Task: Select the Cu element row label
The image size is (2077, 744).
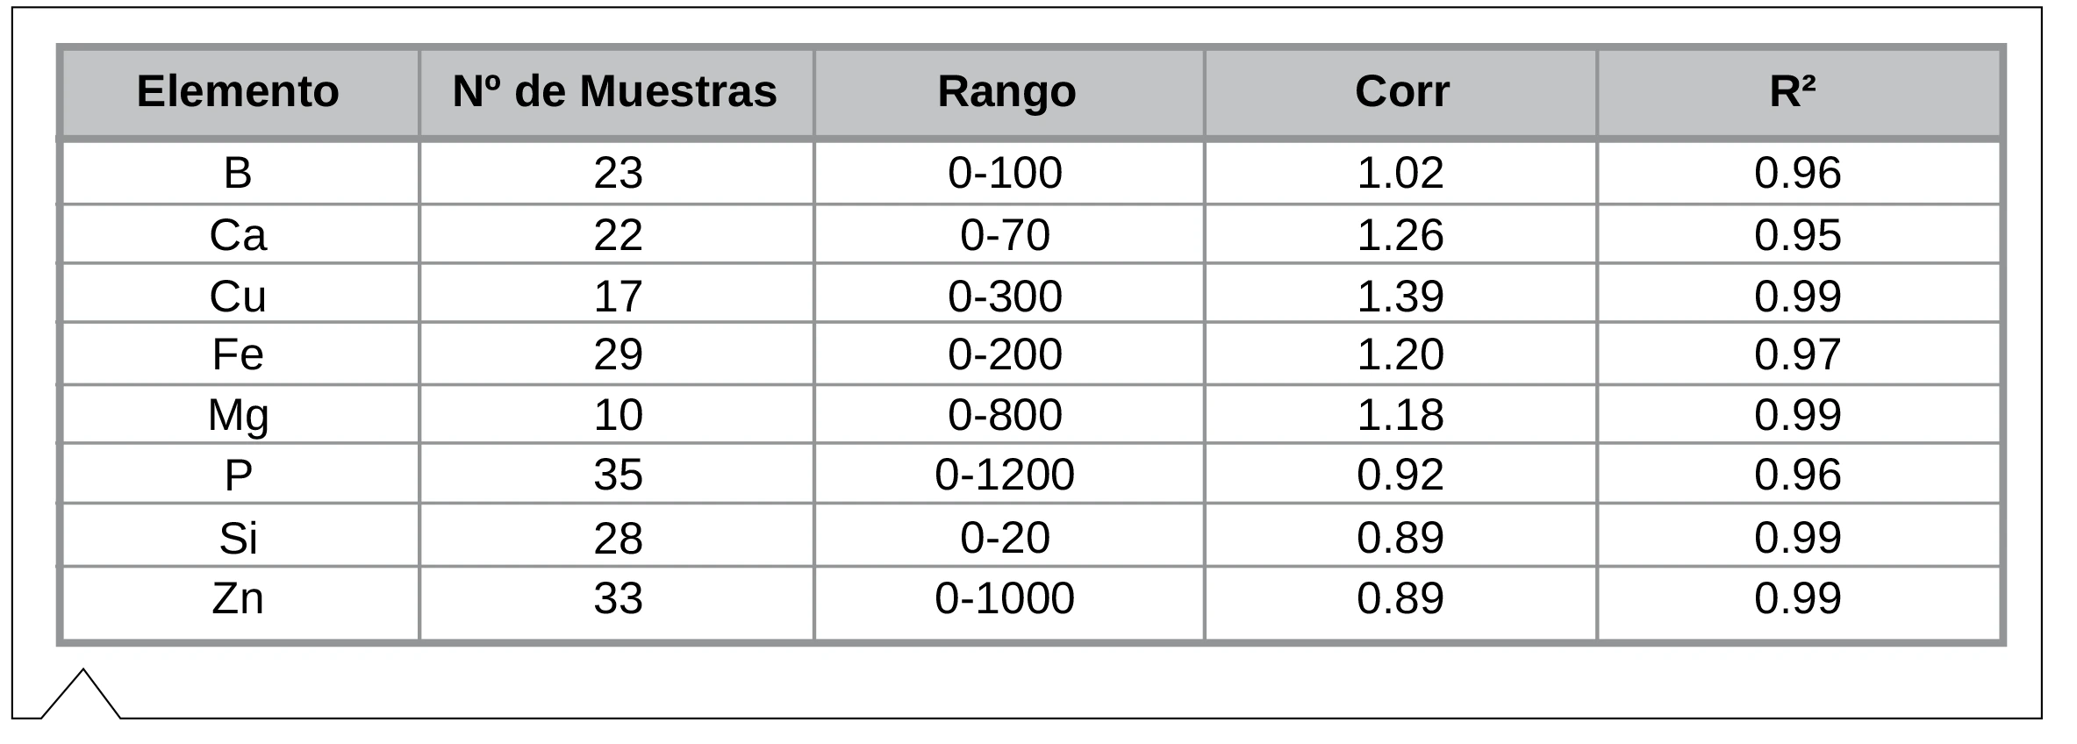Action: tap(238, 297)
